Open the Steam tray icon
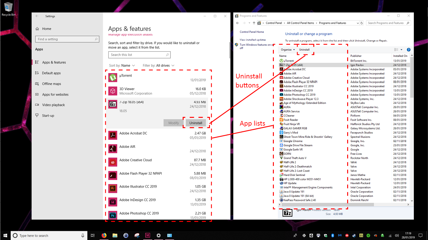This screenshot has height=240, width=428. tap(354, 235)
